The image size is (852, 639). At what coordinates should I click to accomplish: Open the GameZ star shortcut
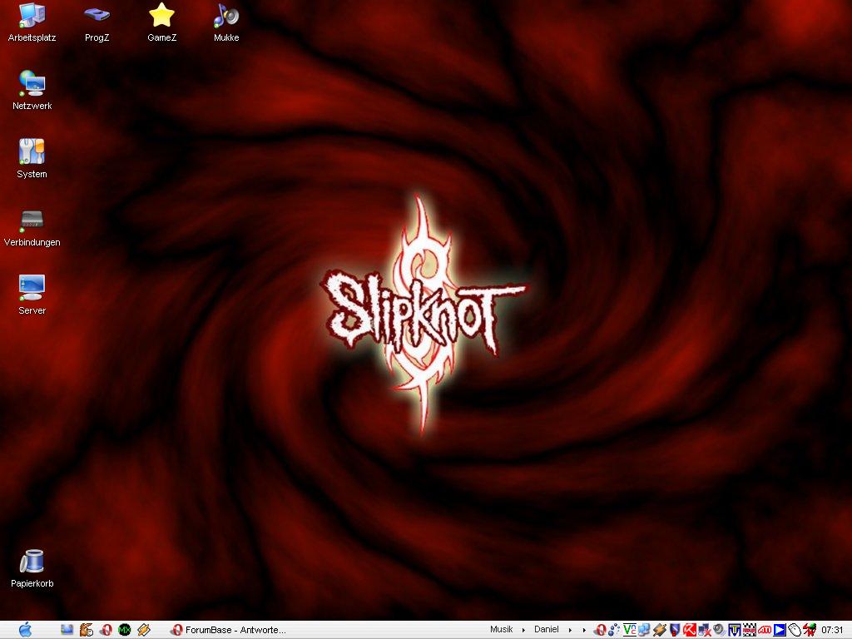click(x=161, y=22)
